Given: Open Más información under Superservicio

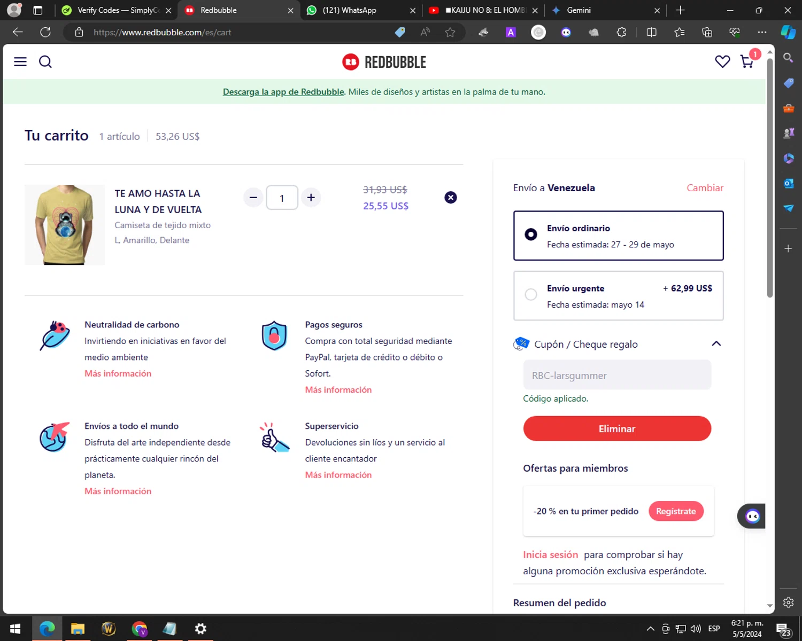Looking at the screenshot, I should pos(338,475).
